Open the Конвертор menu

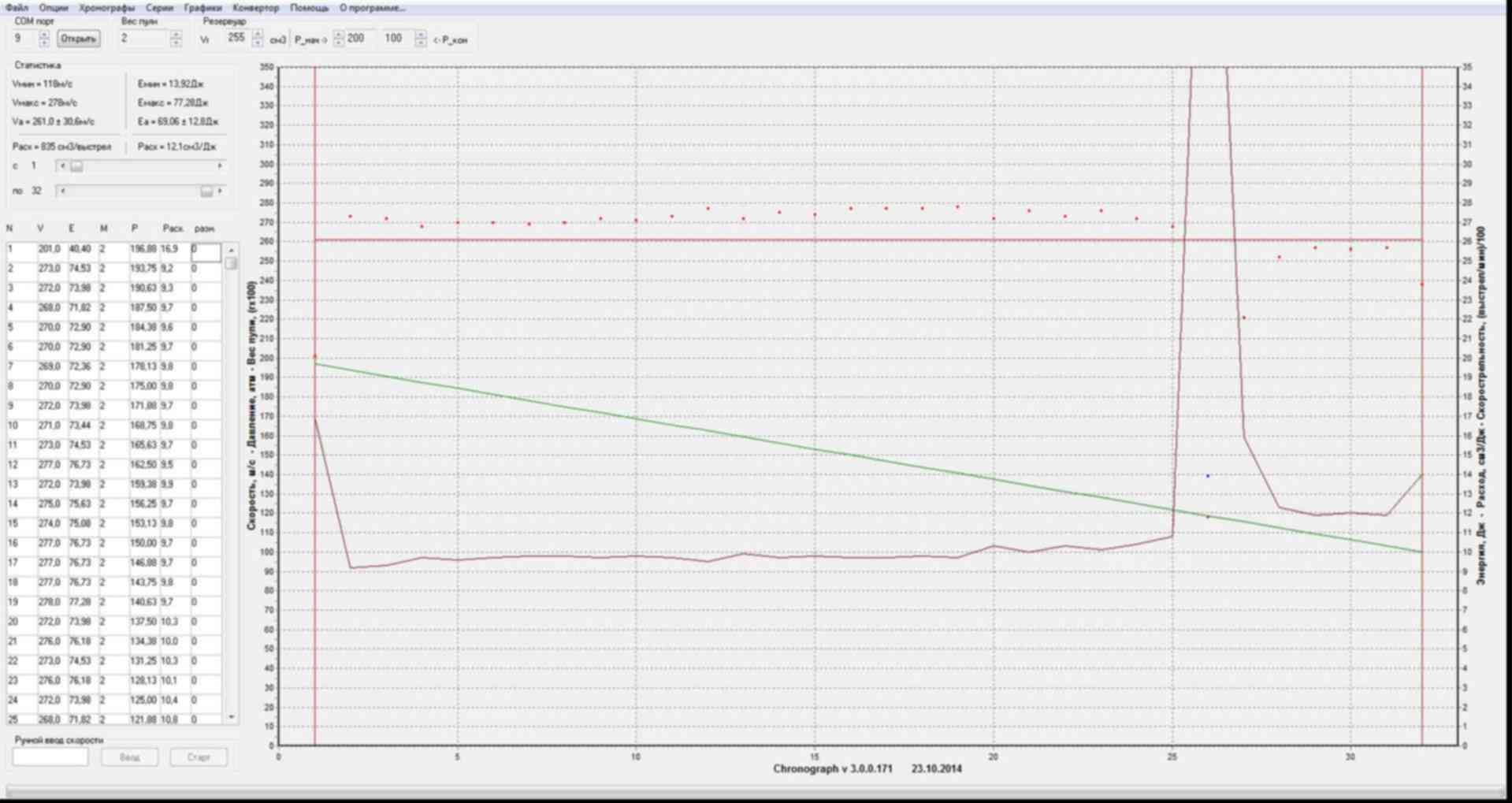coord(255,8)
